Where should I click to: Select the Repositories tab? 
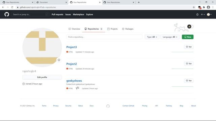pos(93,29)
